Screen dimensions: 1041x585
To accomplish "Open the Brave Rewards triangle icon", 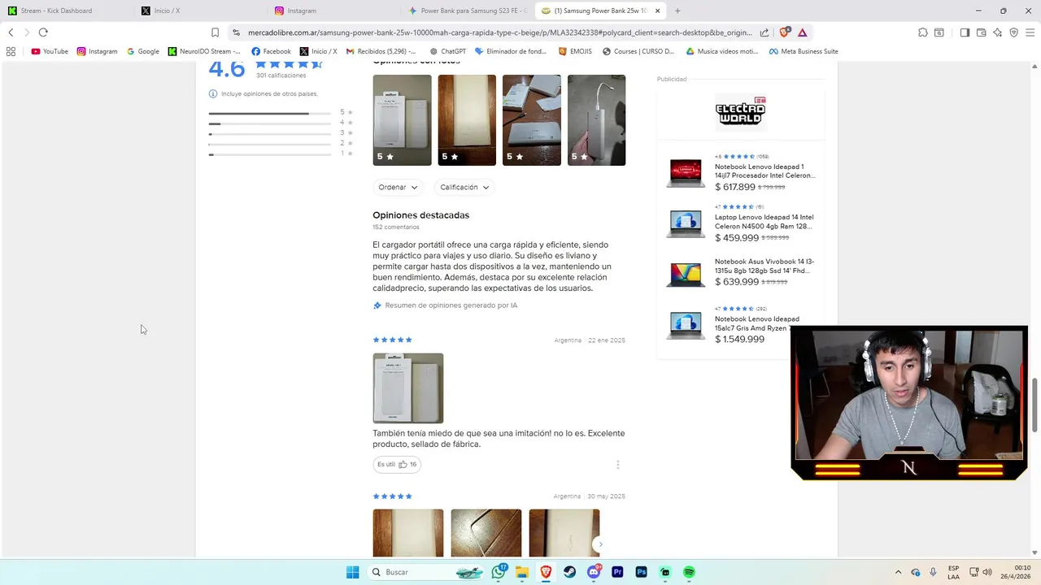I will (x=802, y=32).
